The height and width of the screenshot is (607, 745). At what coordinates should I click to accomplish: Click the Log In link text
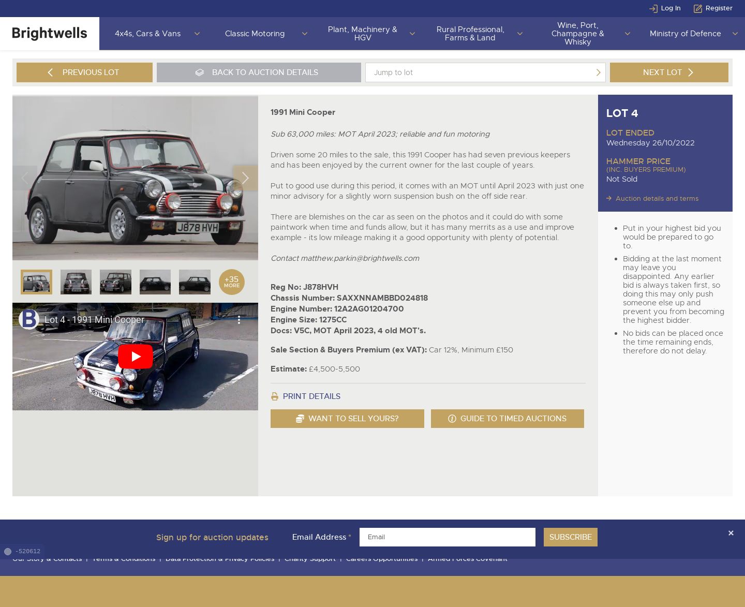(x=671, y=8)
